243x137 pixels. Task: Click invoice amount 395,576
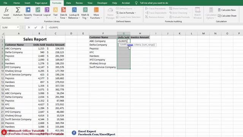click(x=55, y=67)
